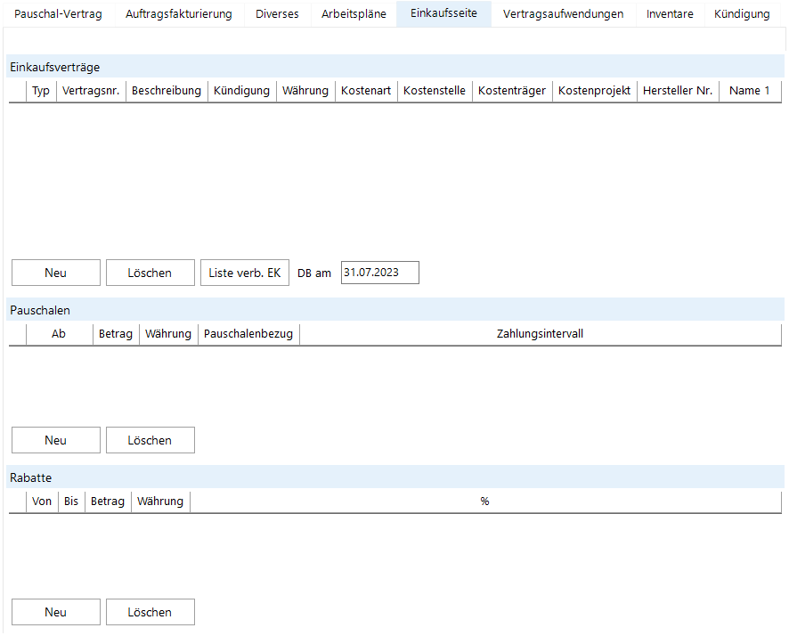This screenshot has width=789, height=636.
Task: Select the Diverses tab
Action: point(277,14)
